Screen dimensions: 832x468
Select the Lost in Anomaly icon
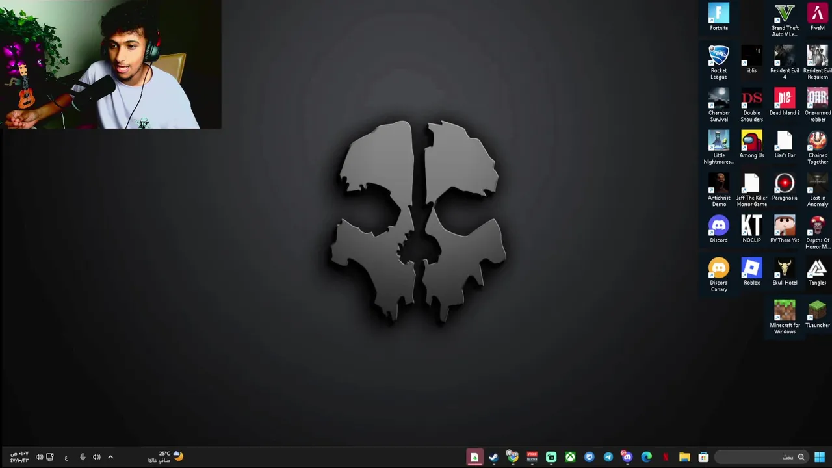pyautogui.click(x=818, y=190)
